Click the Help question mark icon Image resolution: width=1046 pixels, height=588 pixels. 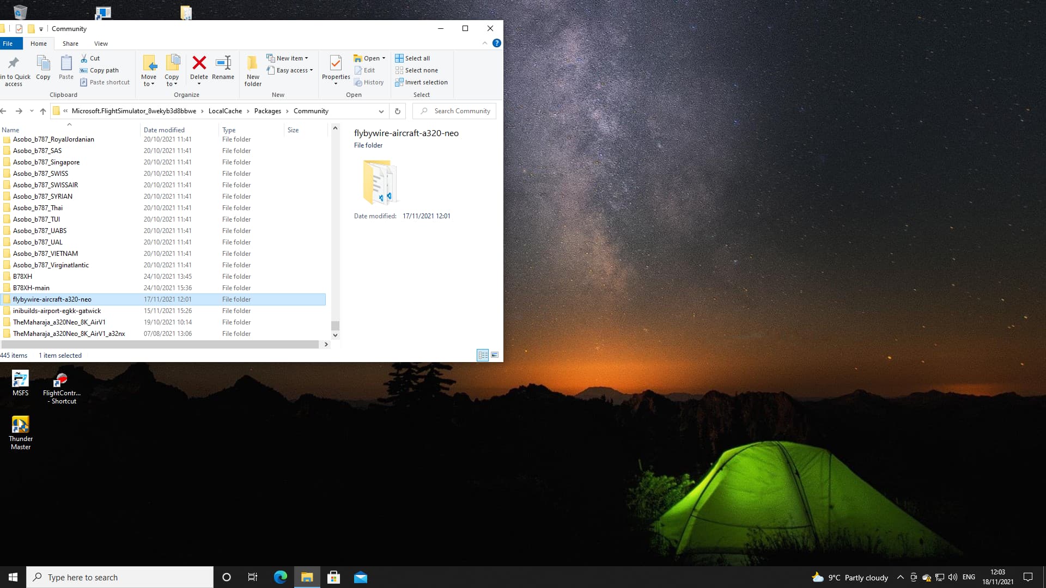497,43
